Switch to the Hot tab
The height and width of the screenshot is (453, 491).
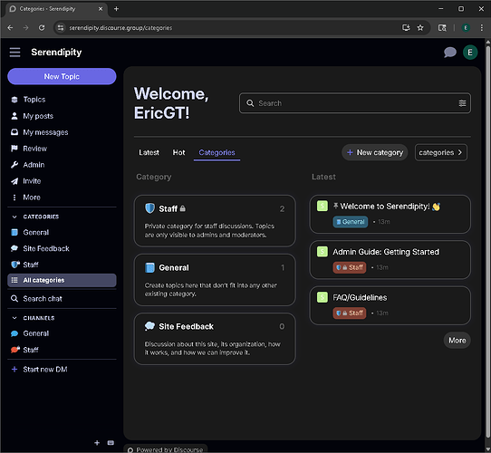tap(178, 152)
